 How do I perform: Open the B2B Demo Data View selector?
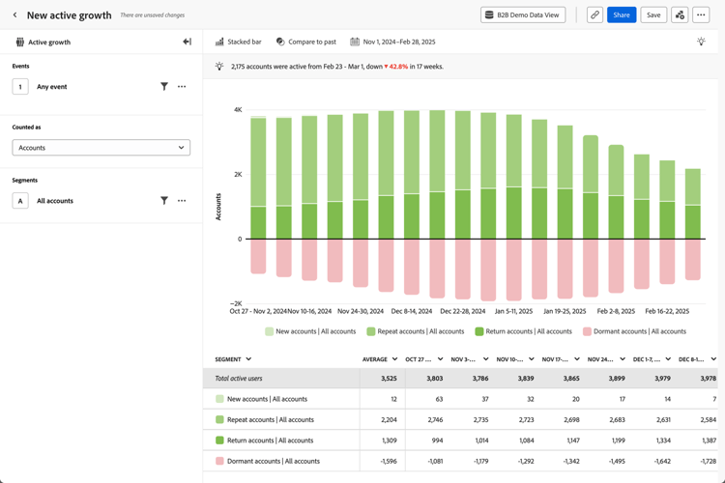pos(523,15)
